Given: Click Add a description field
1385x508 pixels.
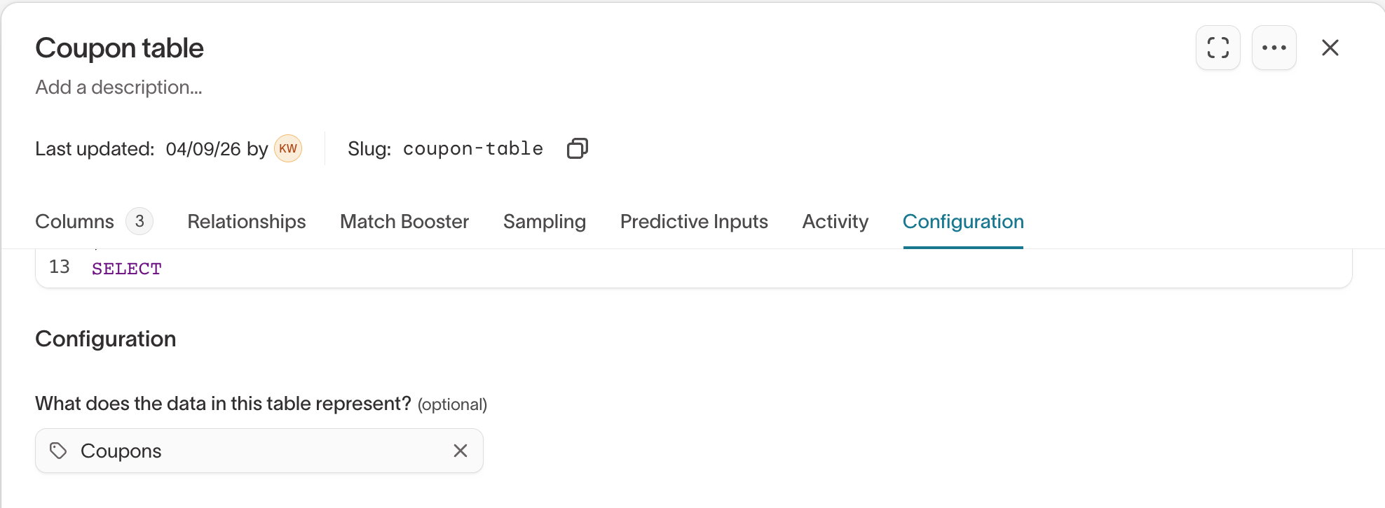Looking at the screenshot, I should point(118,87).
